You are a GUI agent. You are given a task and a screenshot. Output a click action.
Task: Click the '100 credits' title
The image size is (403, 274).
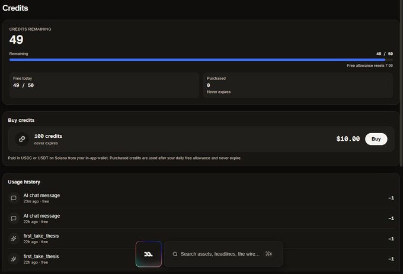point(49,136)
